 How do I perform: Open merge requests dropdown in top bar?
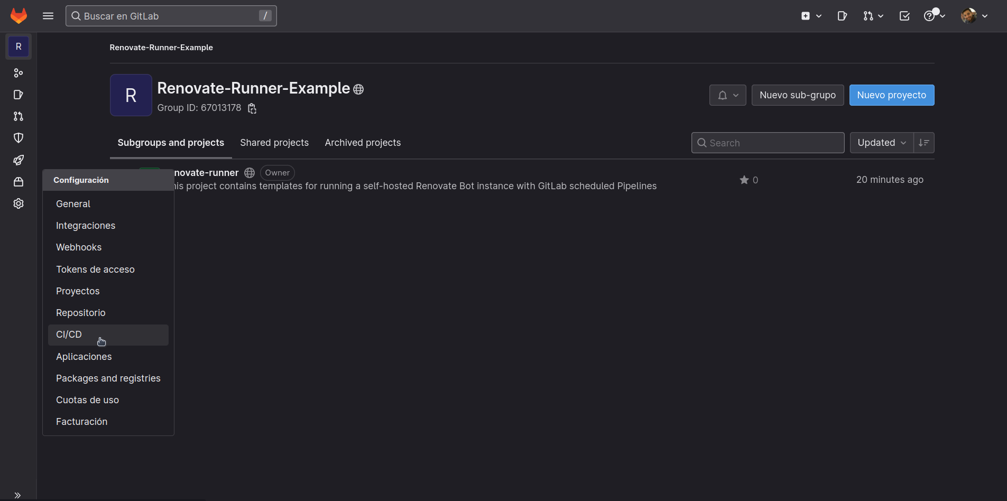click(873, 16)
